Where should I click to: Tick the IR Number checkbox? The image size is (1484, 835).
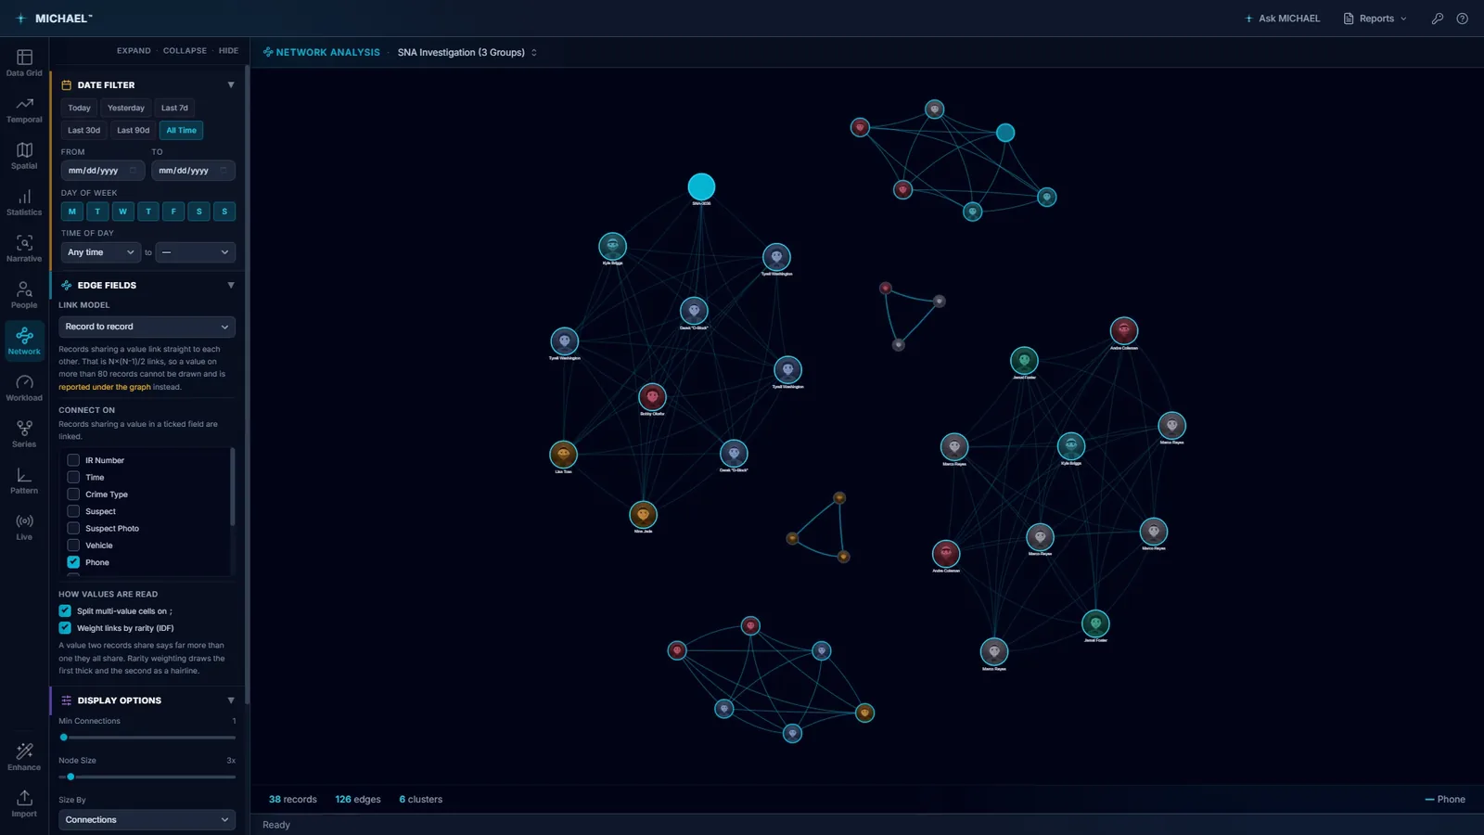point(73,460)
